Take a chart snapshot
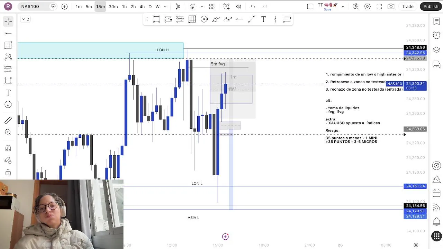The width and height of the screenshot is (443, 249). point(391,7)
